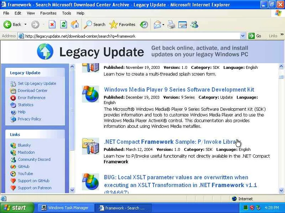This screenshot has height=213, width=285.
Task: Open the YouTube link
Action: tap(25, 174)
